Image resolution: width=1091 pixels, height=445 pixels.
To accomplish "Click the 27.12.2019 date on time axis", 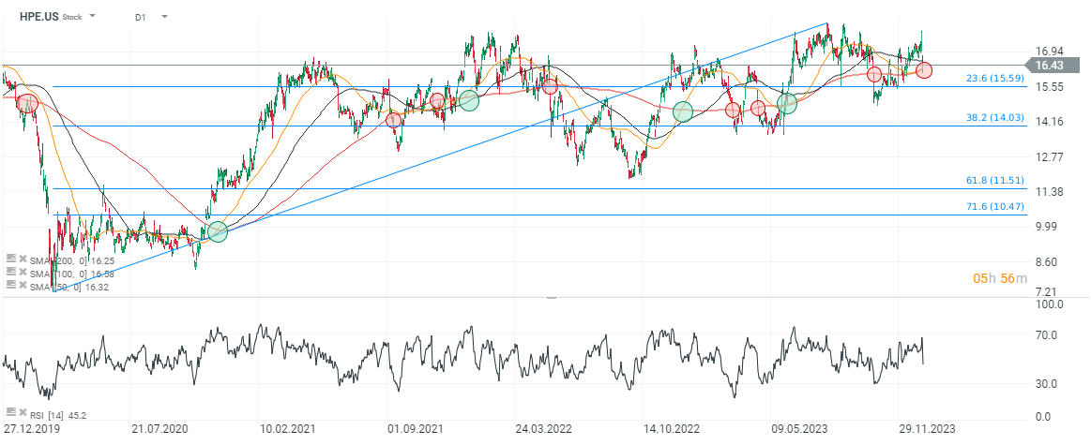I will [32, 429].
